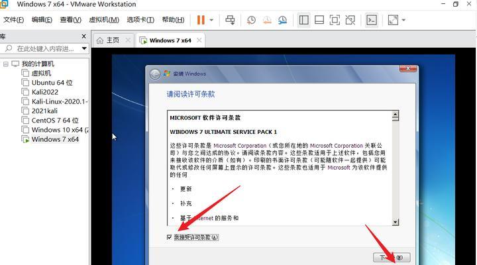Open the snapshot manager icon

tap(283, 20)
